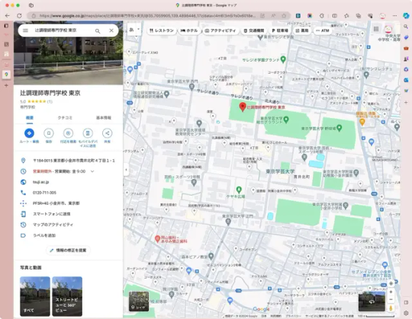Clear the search with the X icon

[111, 30]
